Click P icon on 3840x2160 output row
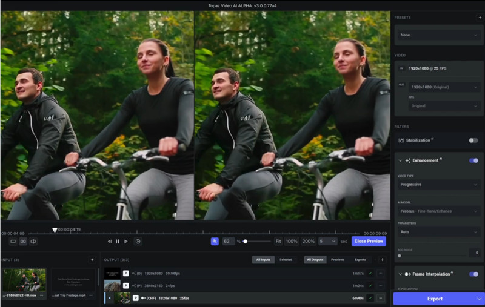 coord(126,286)
